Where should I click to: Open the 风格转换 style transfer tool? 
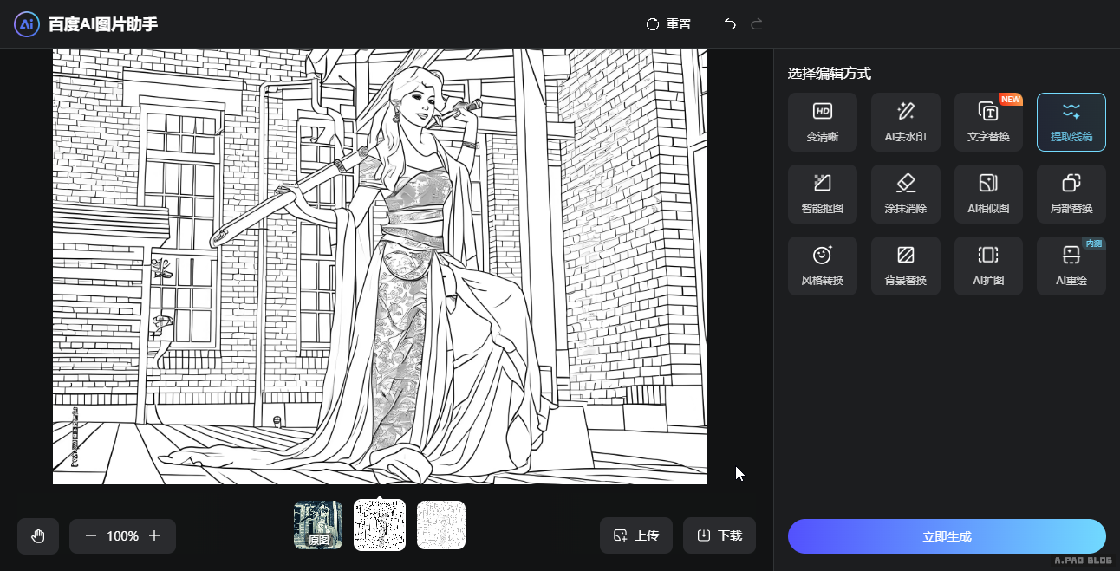click(x=822, y=266)
